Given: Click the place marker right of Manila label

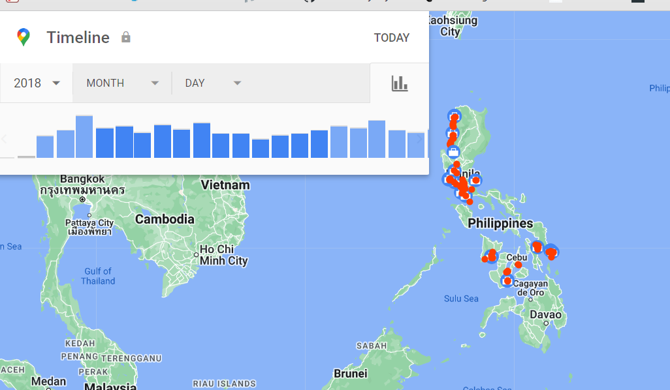Looking at the screenshot, I should [475, 180].
